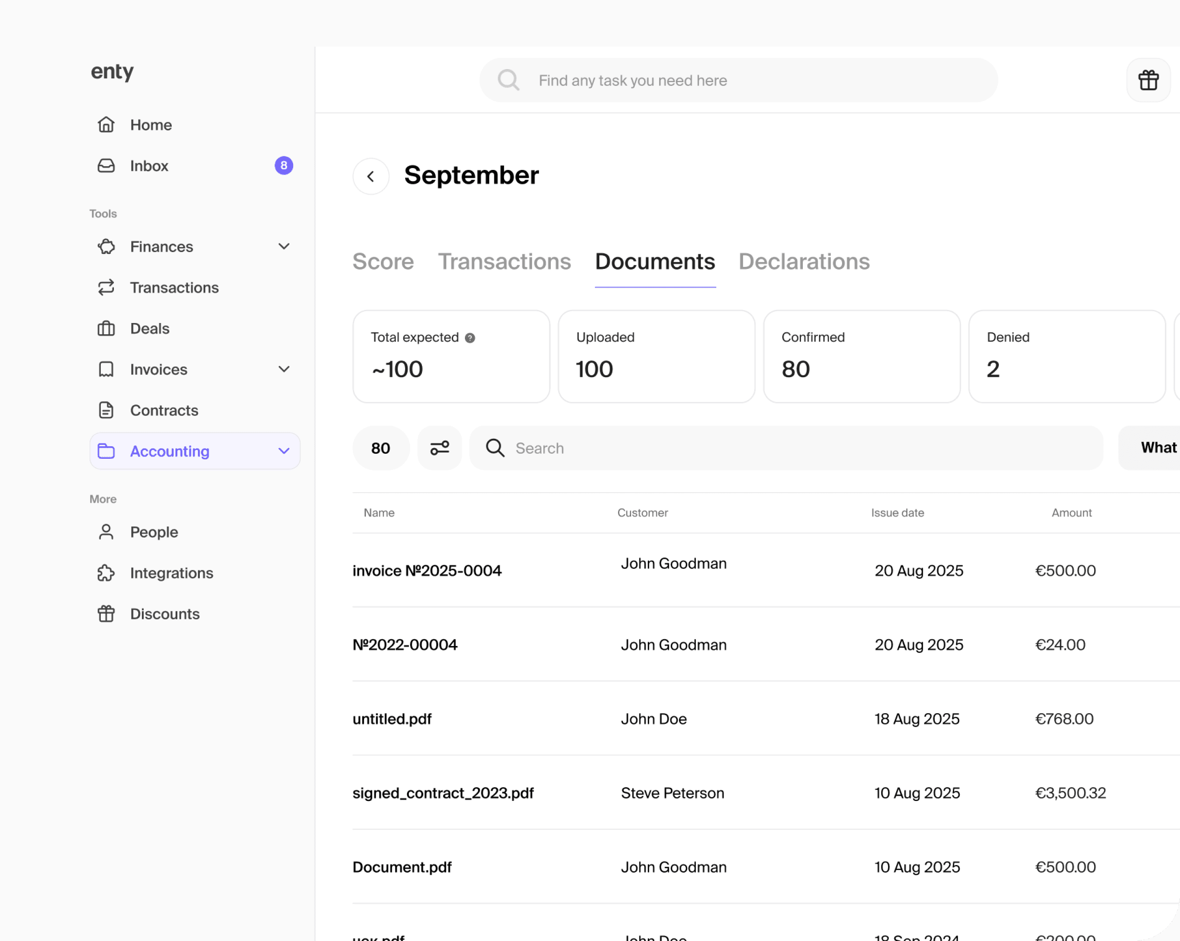Viewport: 1180px width, 941px height.
Task: Open Home from the sidebar
Action: 150,125
